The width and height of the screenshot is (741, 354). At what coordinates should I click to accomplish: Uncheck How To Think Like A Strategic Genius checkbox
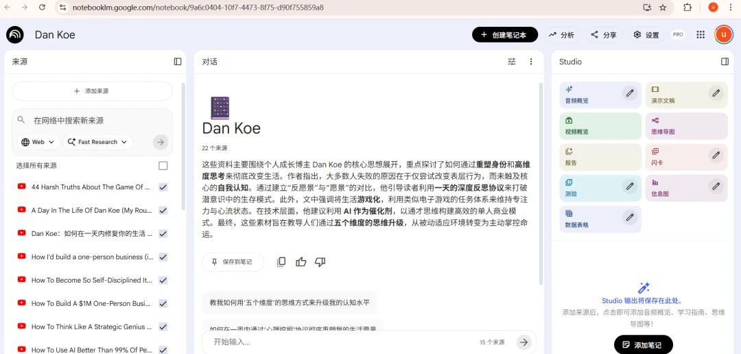point(163,327)
